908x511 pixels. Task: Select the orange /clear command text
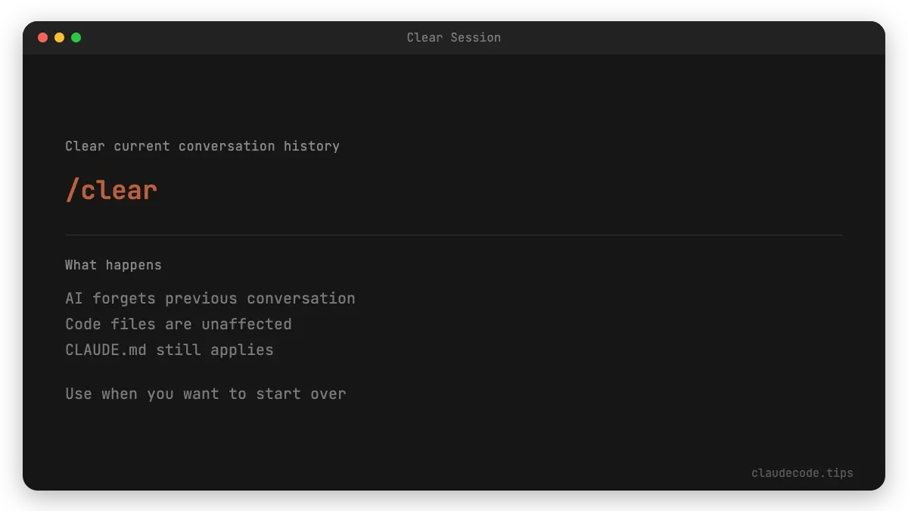(x=111, y=190)
